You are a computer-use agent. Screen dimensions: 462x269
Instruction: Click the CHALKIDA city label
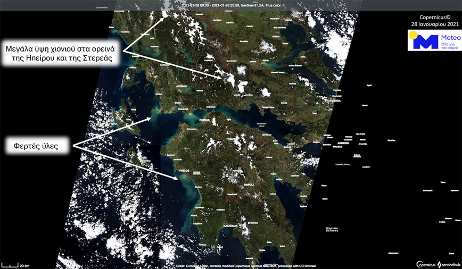[x=319, y=99]
